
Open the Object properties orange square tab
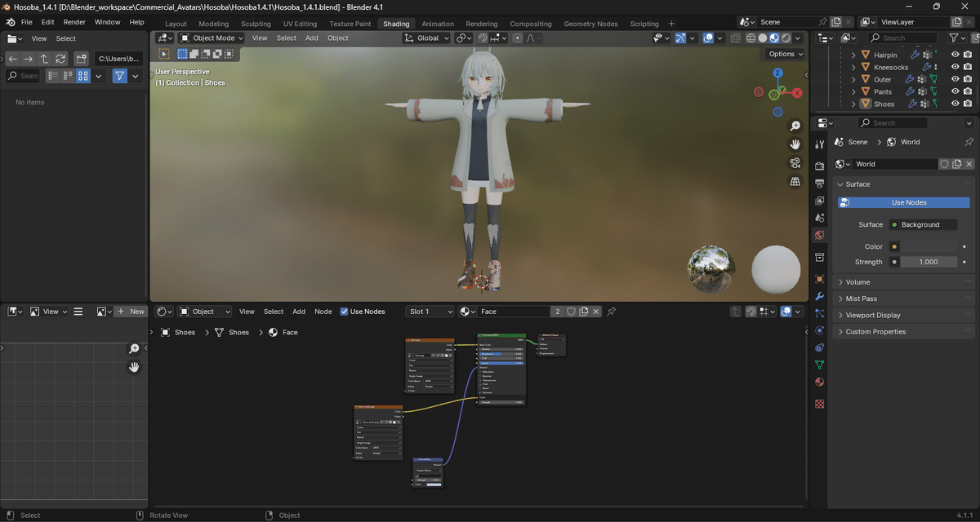pyautogui.click(x=820, y=279)
